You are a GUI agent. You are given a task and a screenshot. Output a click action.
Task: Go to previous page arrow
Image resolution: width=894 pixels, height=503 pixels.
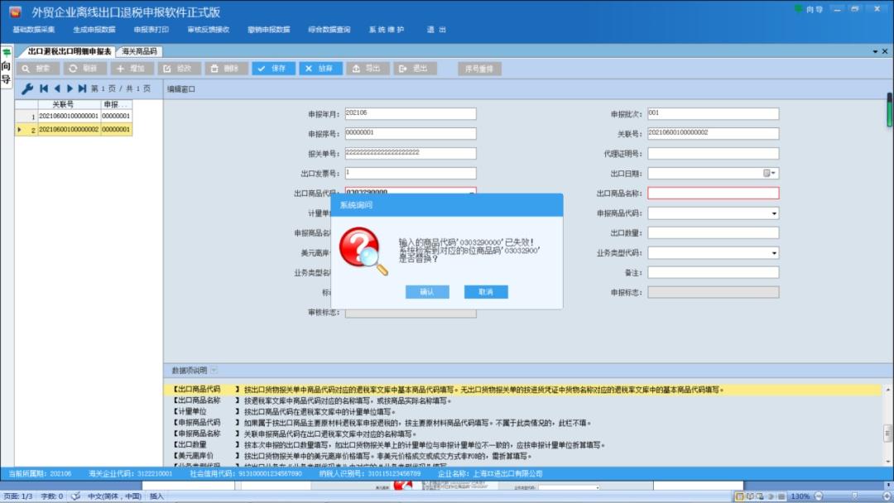click(x=57, y=89)
